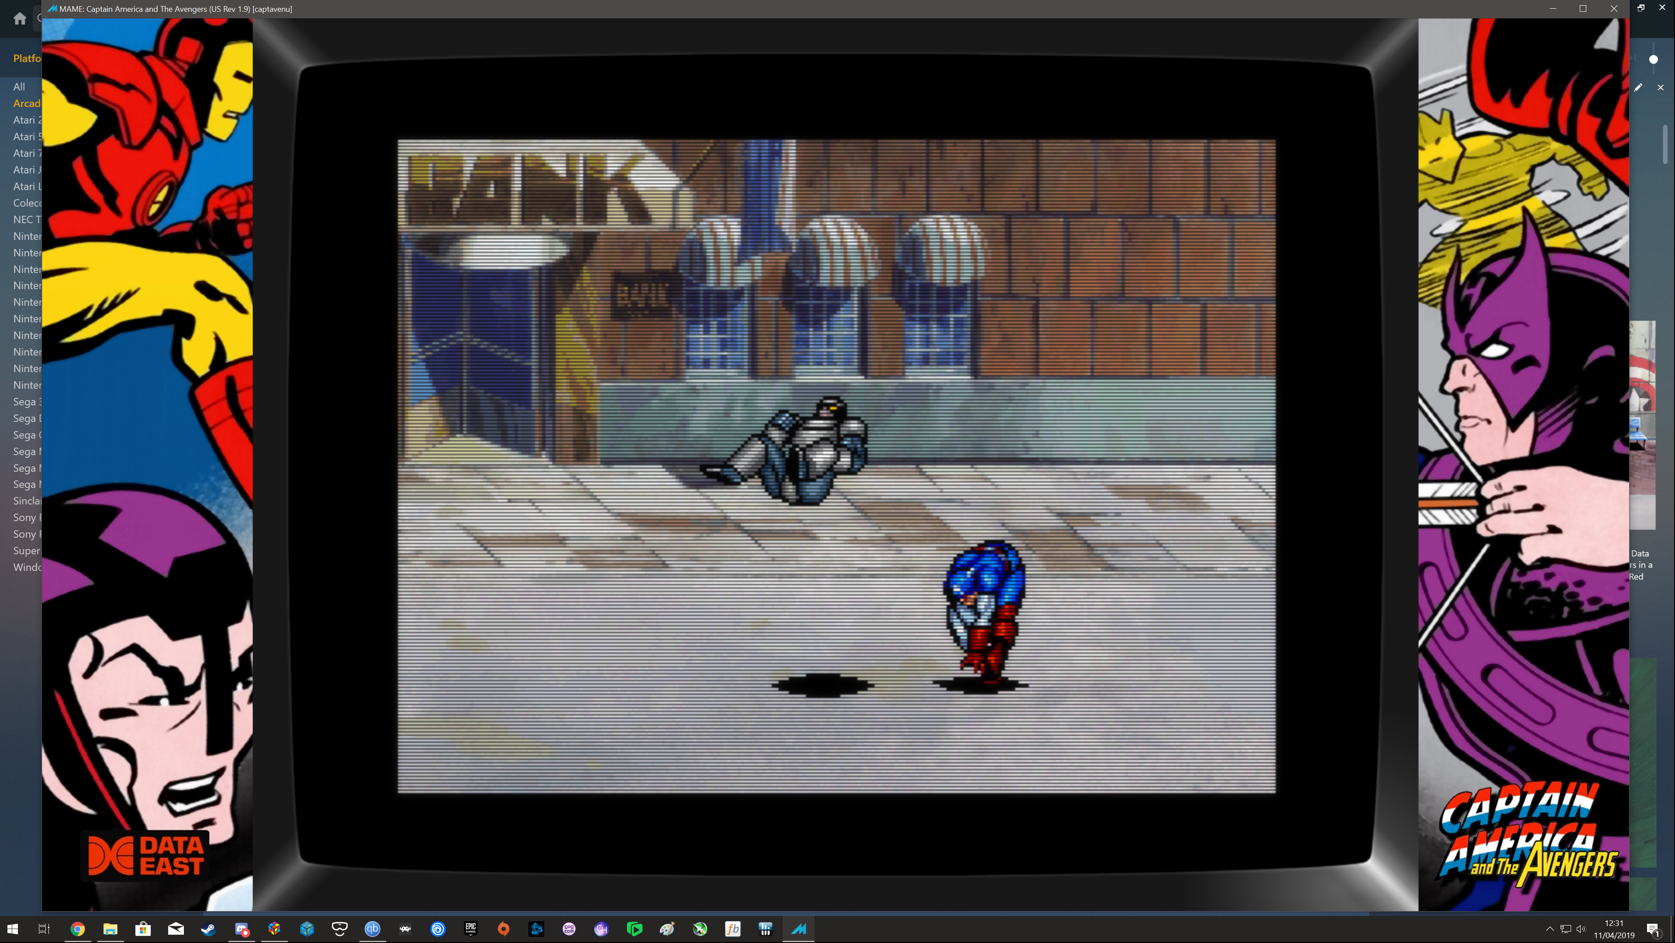This screenshot has height=943, width=1675.
Task: Open the purple CH taskbar icon
Action: [601, 929]
